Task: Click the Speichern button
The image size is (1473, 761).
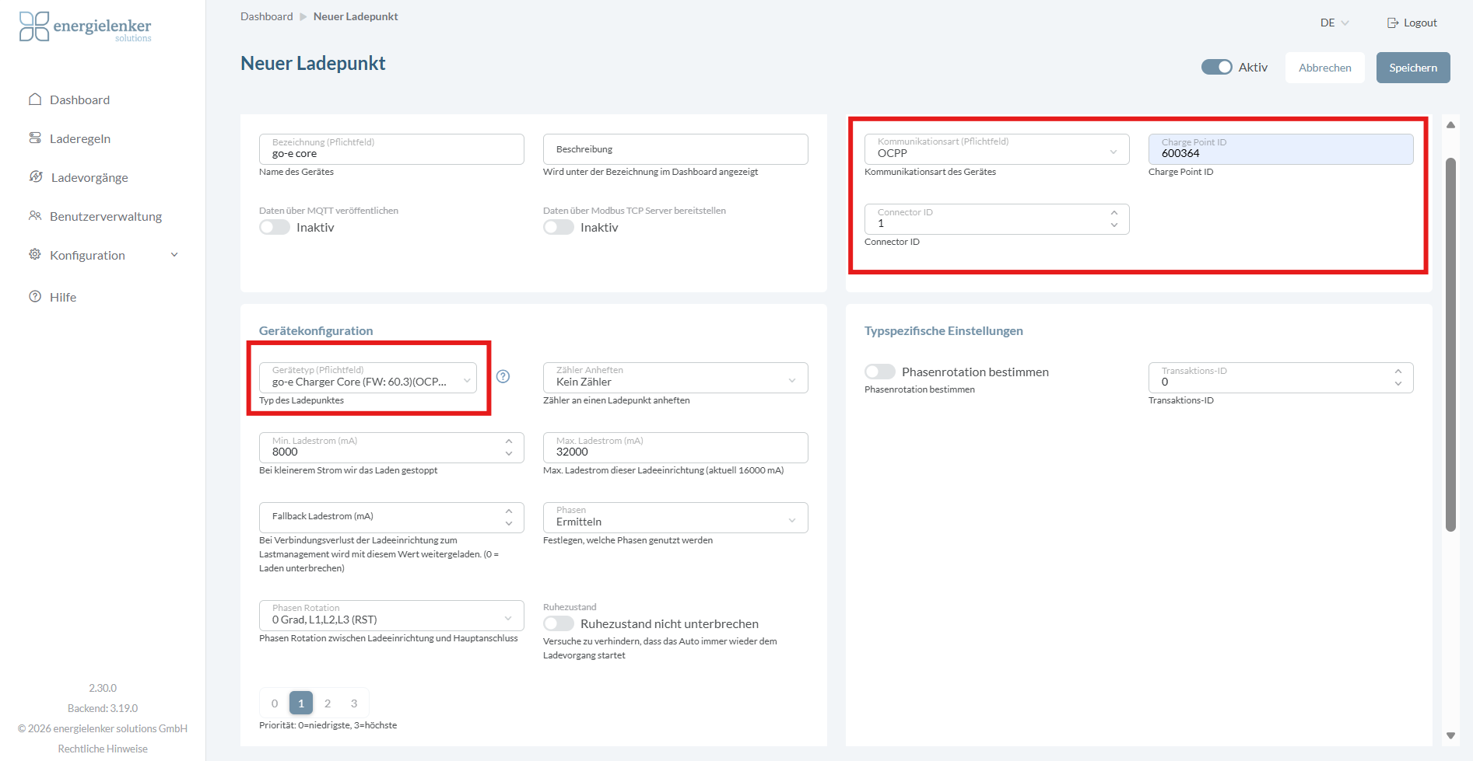Action: click(x=1412, y=68)
